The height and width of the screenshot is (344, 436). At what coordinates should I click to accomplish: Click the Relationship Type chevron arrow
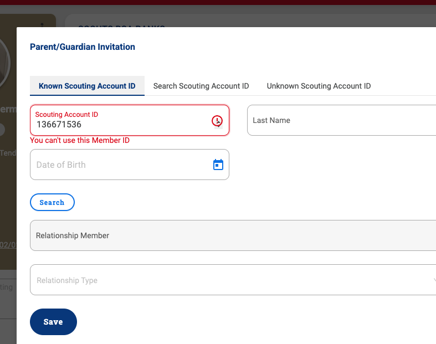(434, 280)
